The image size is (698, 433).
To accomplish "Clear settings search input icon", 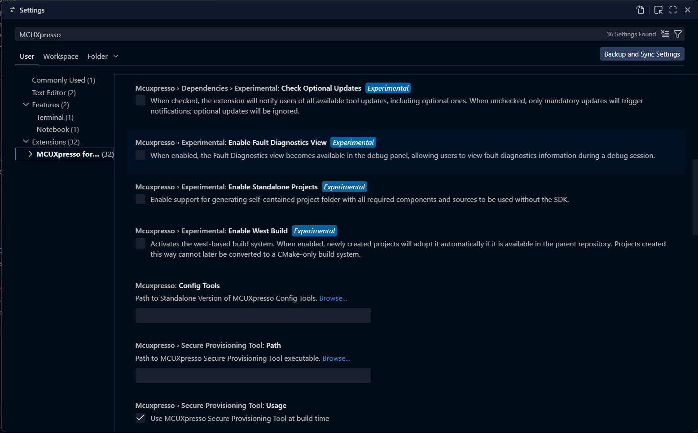I will (665, 34).
